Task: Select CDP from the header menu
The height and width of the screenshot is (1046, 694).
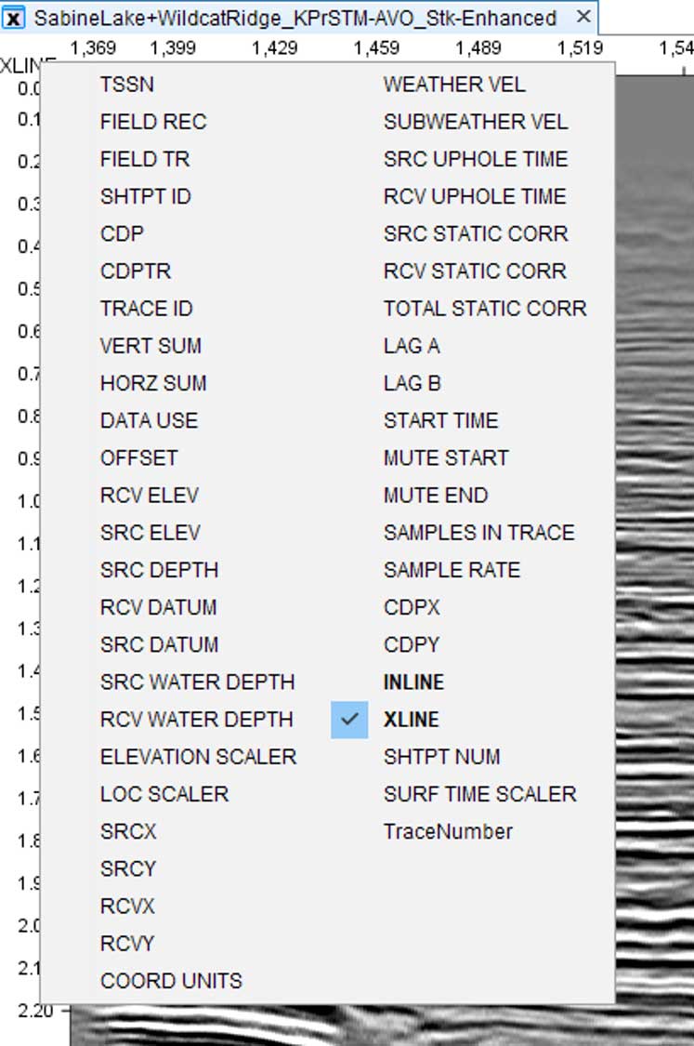Action: tap(122, 233)
